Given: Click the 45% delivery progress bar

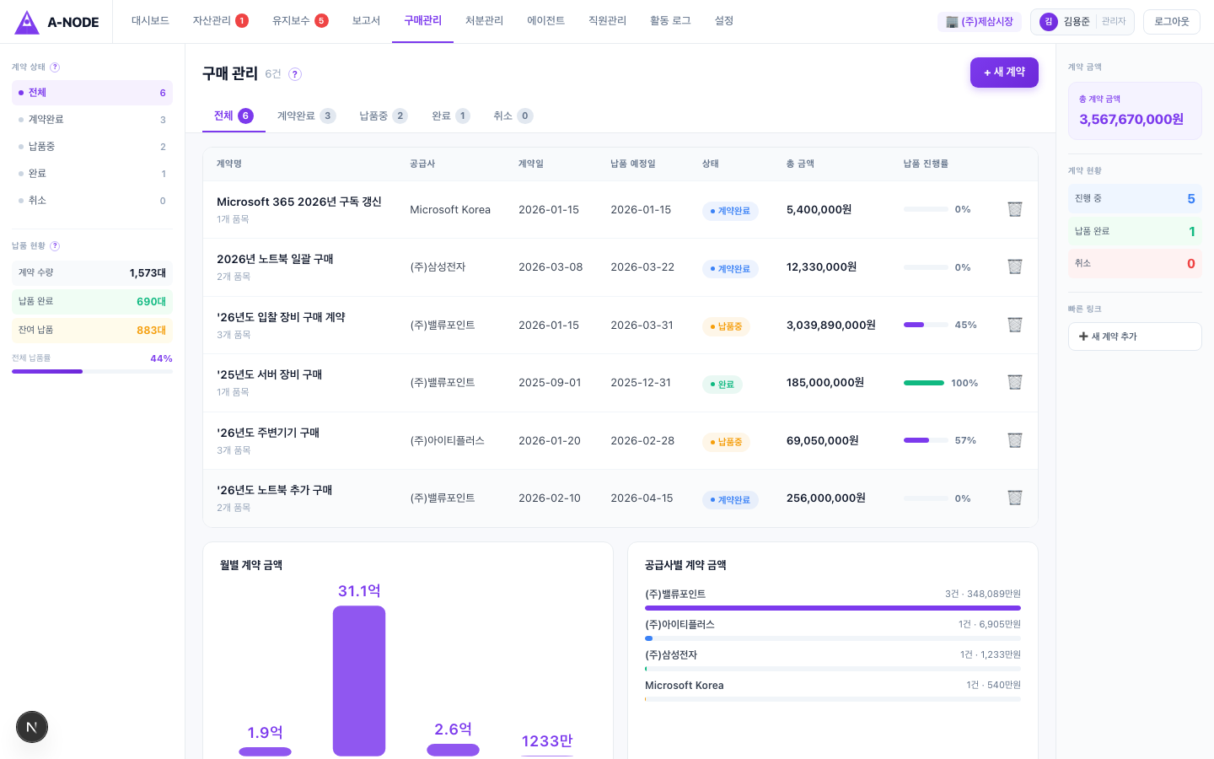Looking at the screenshot, I should click(x=925, y=325).
